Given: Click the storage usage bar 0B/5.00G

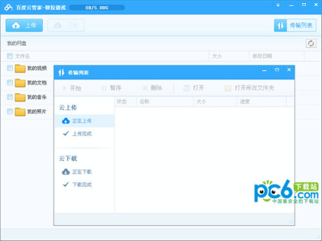Looking at the screenshot, I should click(97, 8).
